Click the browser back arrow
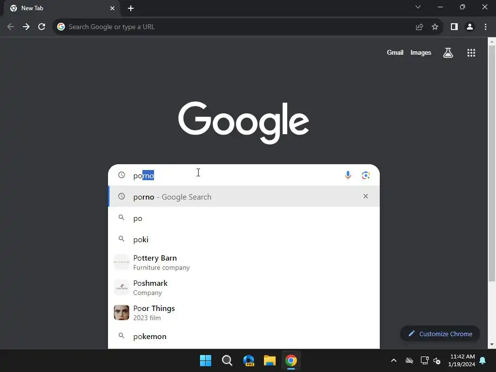The image size is (496, 372). (11, 27)
